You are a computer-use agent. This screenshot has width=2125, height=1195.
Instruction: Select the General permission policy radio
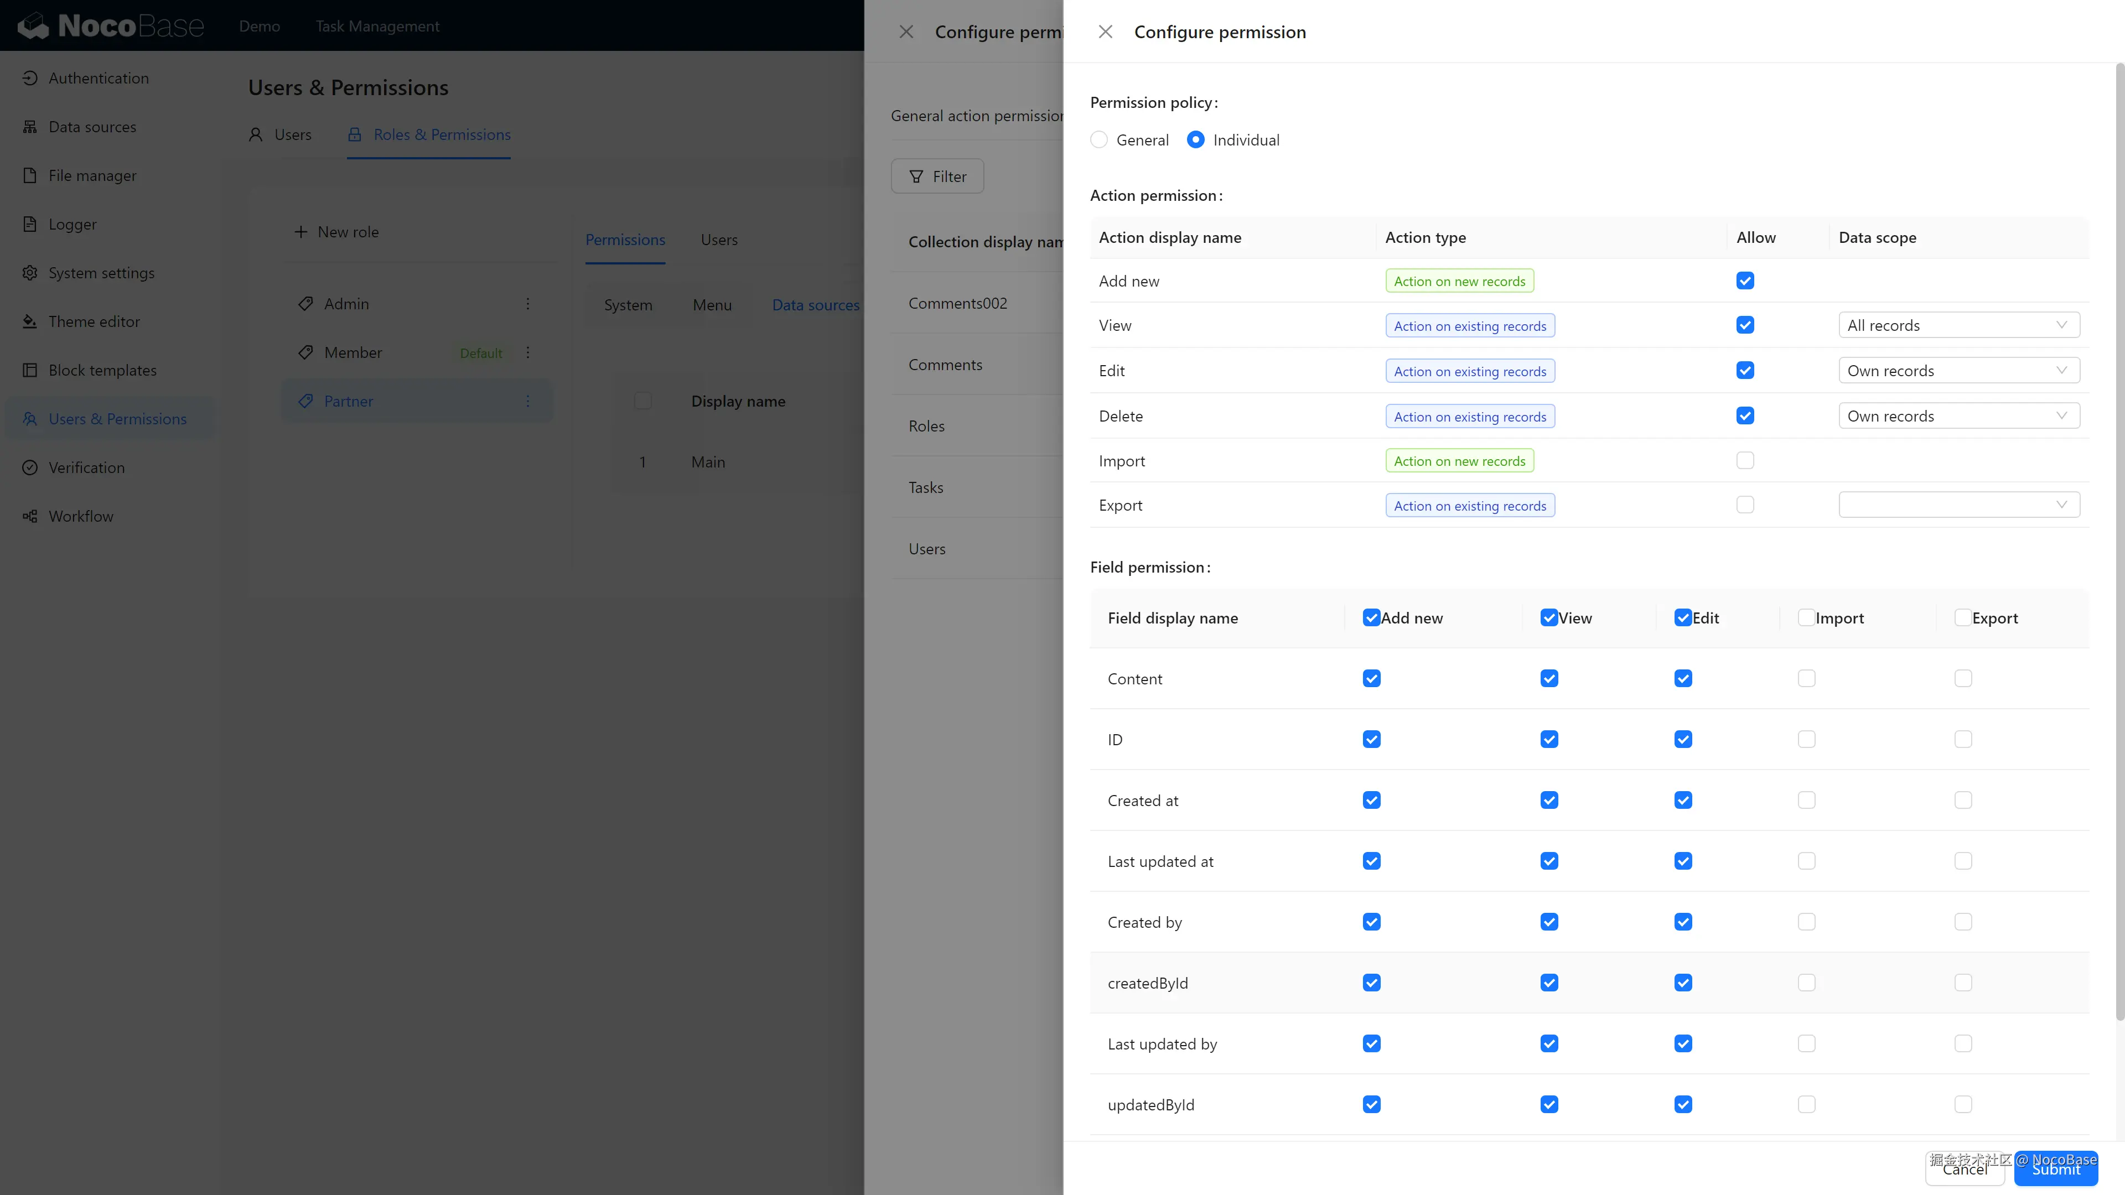1099,140
